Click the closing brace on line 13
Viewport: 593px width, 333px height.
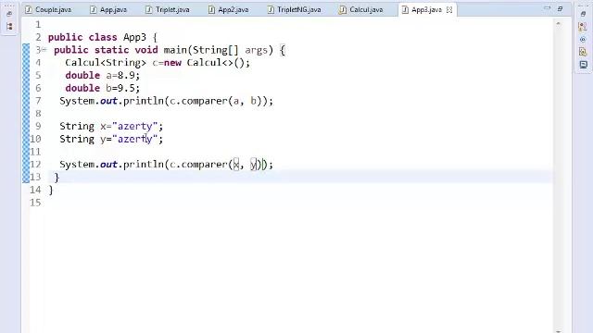point(57,178)
